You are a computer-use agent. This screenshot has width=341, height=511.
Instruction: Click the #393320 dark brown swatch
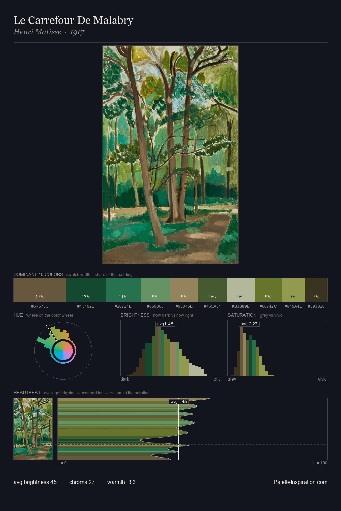coord(316,290)
